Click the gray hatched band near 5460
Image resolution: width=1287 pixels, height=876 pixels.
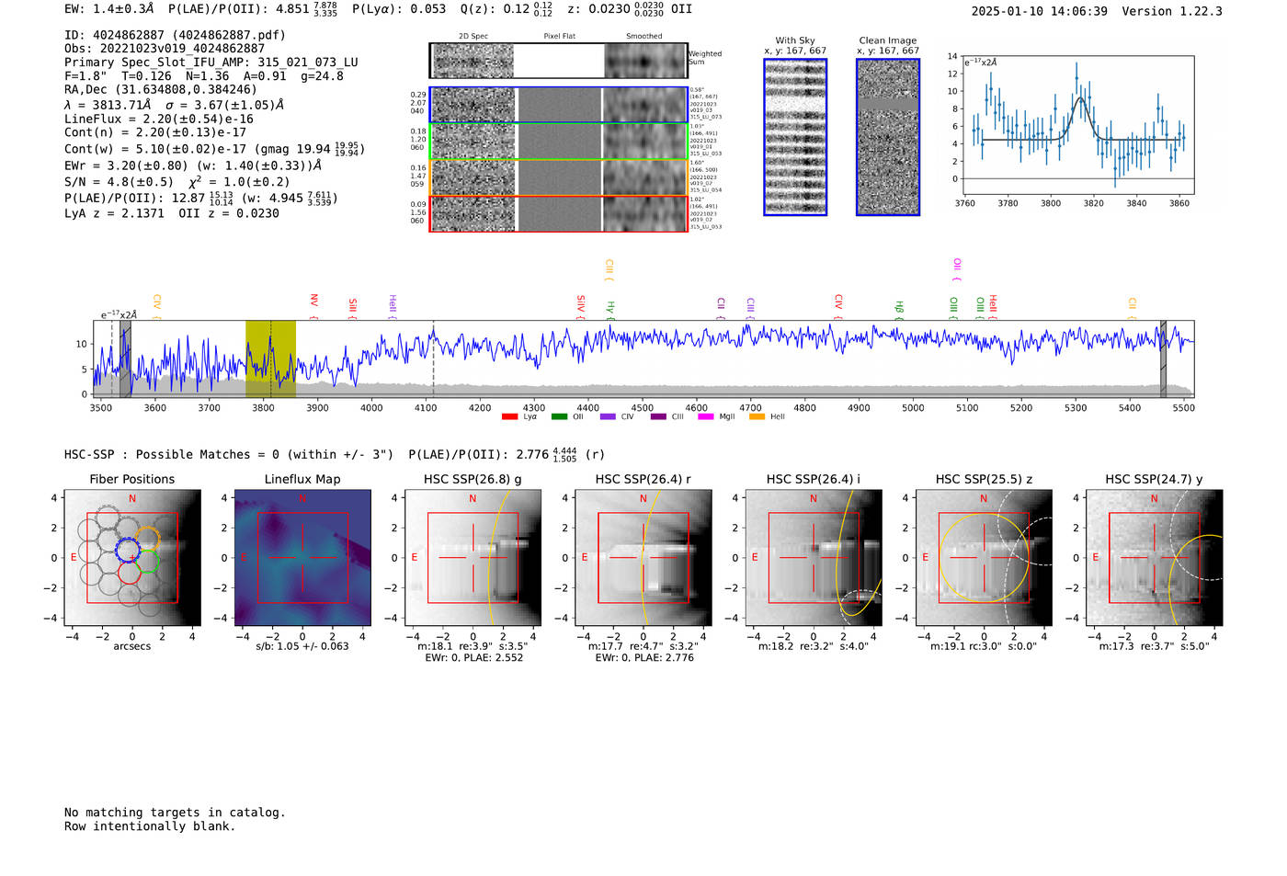[x=1163, y=358]
